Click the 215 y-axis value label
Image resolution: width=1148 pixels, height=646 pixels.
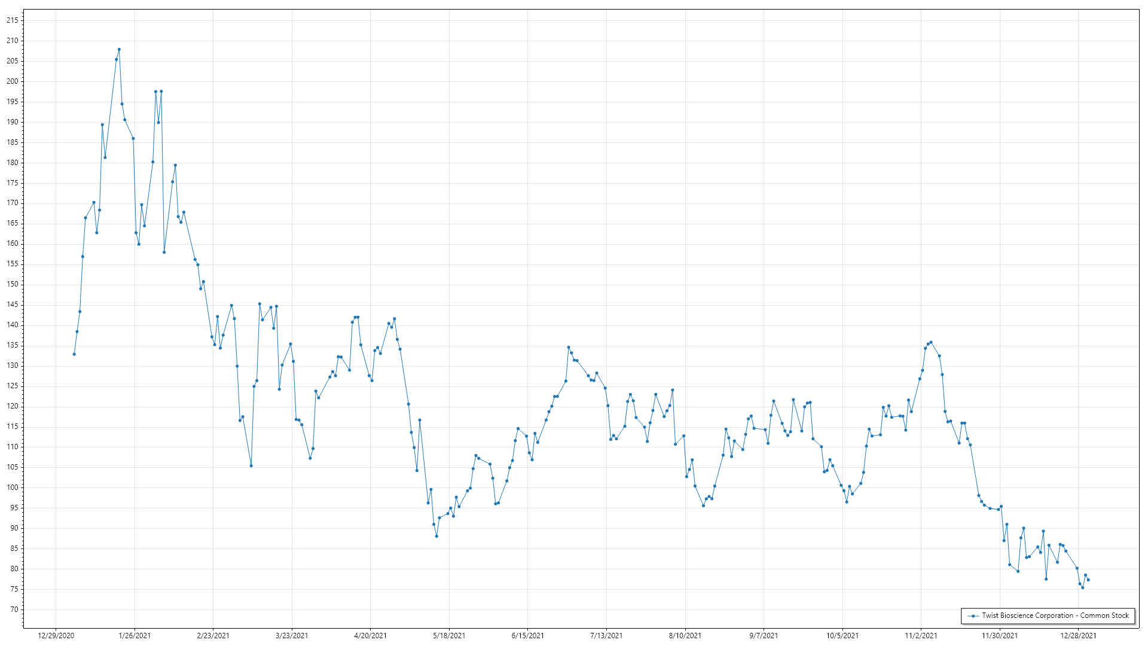(13, 20)
